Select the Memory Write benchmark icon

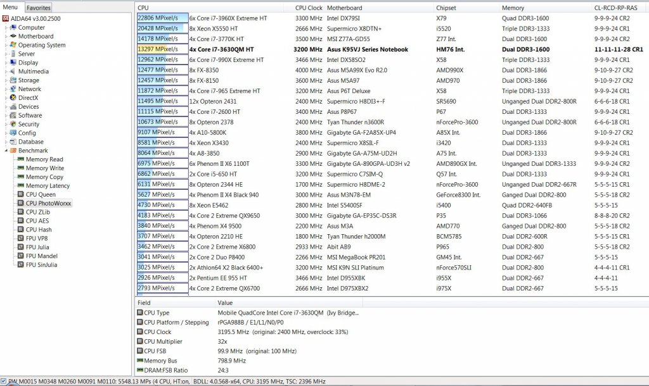pyautogui.click(x=21, y=168)
